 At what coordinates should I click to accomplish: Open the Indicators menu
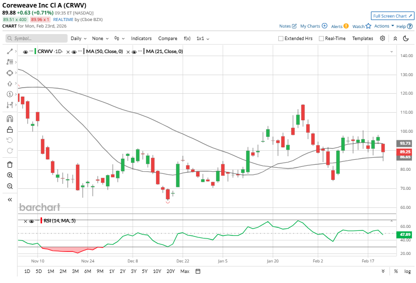pos(141,39)
